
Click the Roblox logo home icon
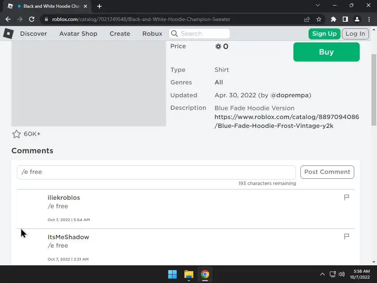pos(8,34)
